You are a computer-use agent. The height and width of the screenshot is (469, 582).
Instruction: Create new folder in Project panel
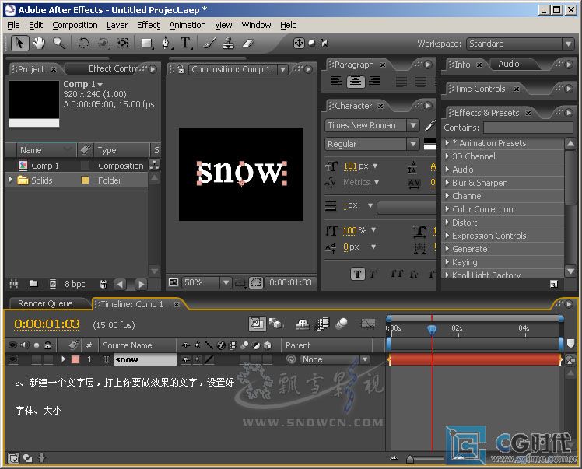33,284
